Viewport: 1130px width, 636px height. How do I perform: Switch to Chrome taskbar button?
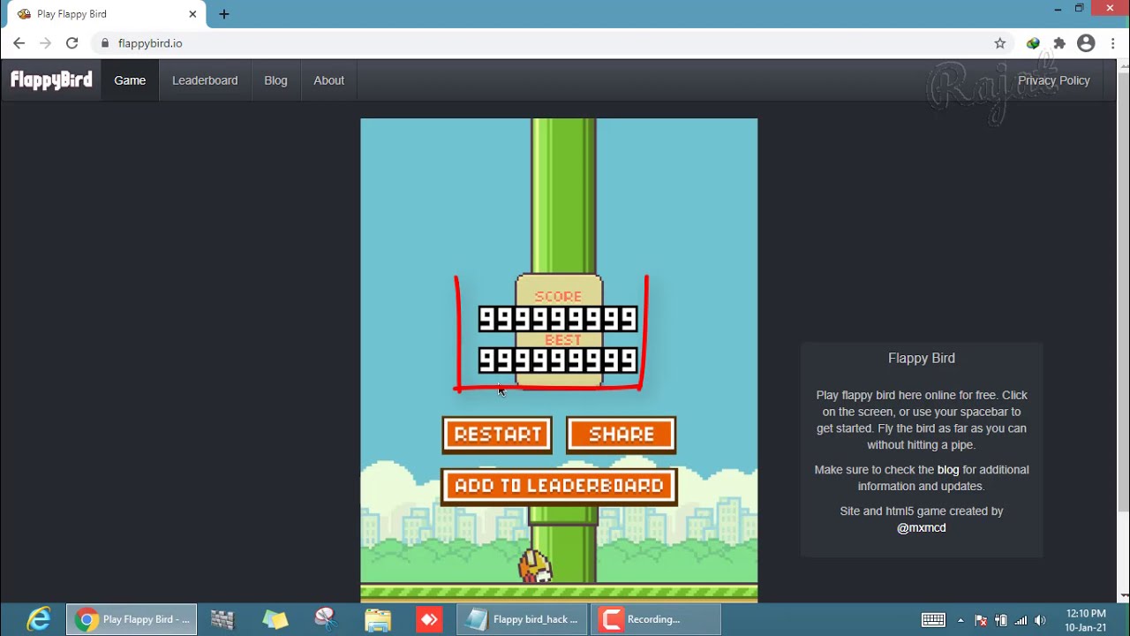pyautogui.click(x=132, y=619)
